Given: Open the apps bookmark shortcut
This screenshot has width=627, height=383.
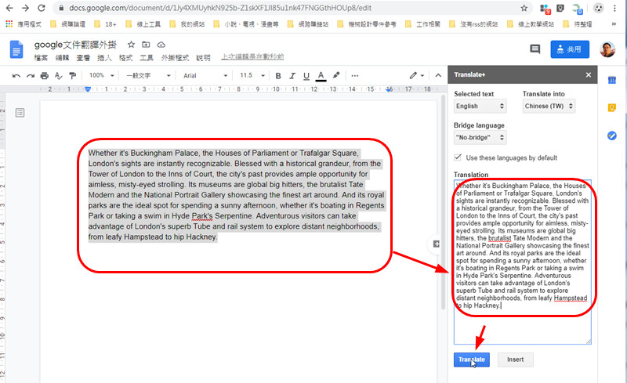Looking at the screenshot, I should point(24,24).
